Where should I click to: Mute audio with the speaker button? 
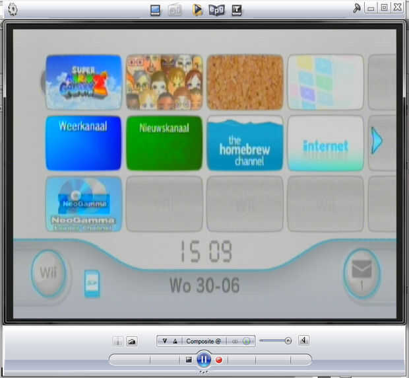[x=303, y=340]
